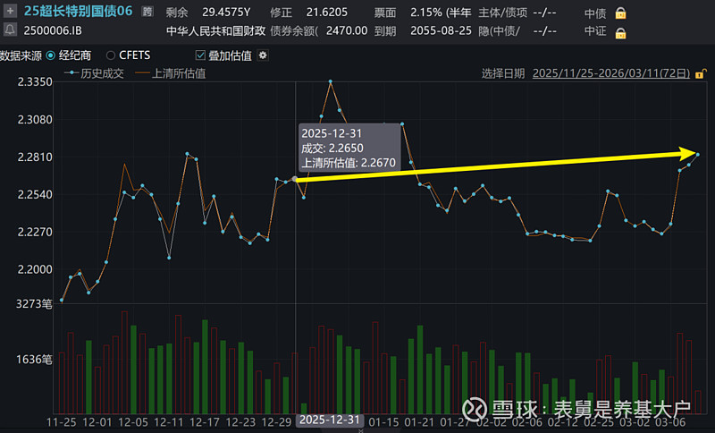
Task: Select the maturity date 2055-08-25
Action: click(441, 30)
